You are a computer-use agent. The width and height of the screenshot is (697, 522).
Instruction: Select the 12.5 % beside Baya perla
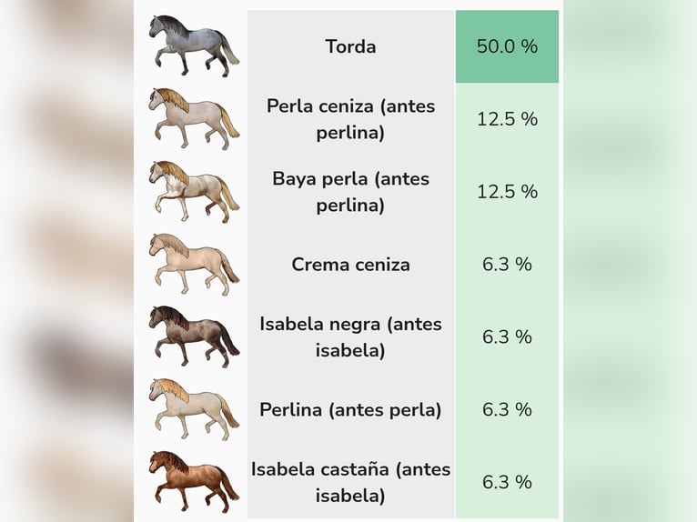[507, 192]
